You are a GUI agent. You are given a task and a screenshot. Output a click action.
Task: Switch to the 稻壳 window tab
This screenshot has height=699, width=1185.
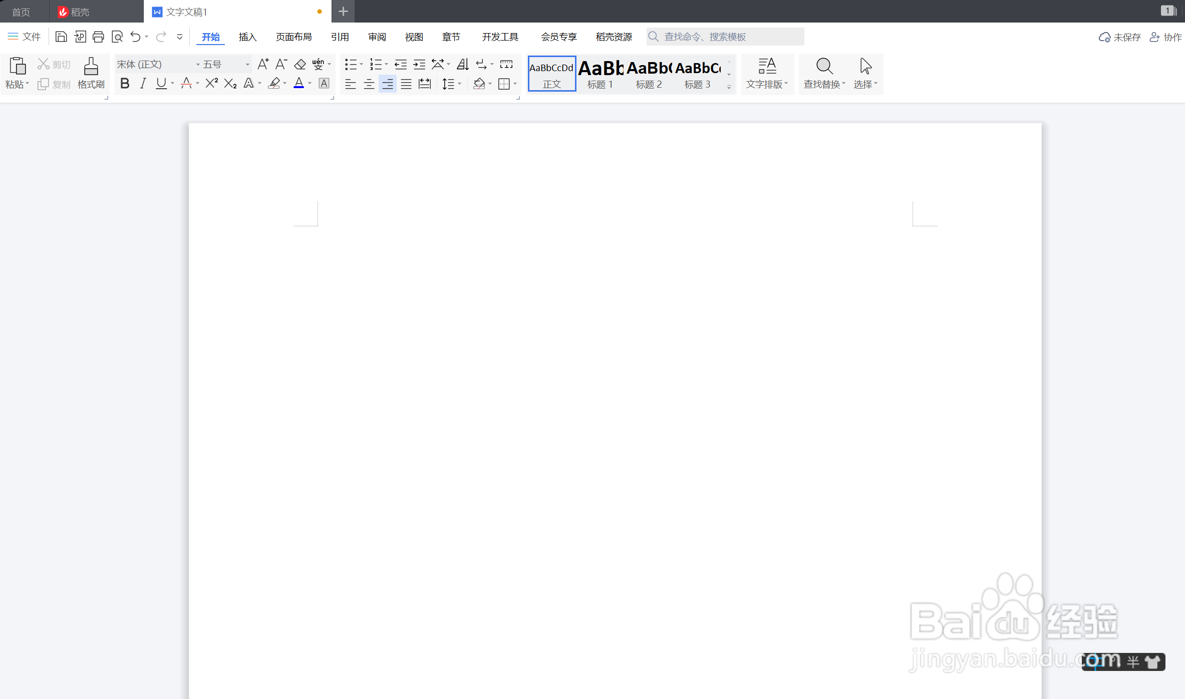(97, 12)
